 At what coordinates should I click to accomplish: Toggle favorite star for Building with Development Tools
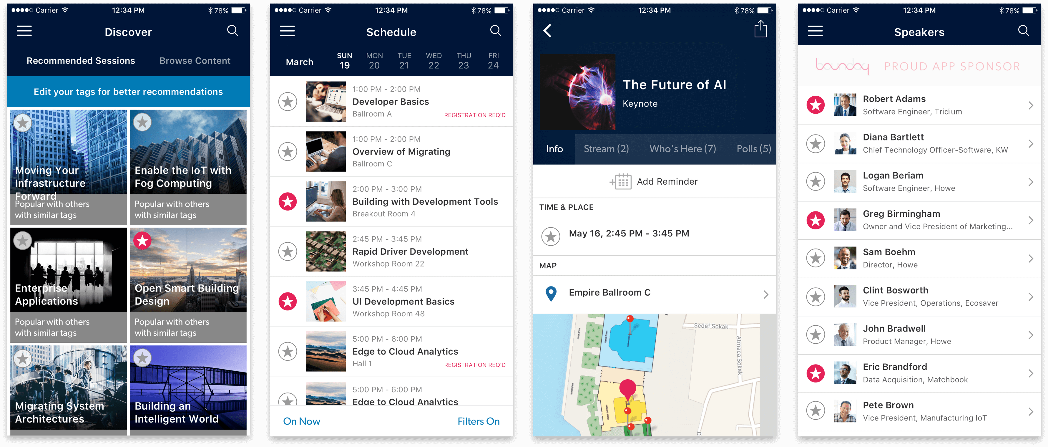click(287, 201)
